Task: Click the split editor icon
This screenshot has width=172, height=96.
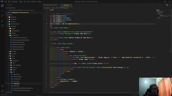Action: (167, 5)
